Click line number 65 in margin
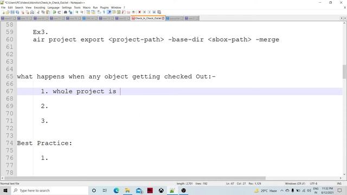The height and width of the screenshot is (195, 347). tap(10, 76)
